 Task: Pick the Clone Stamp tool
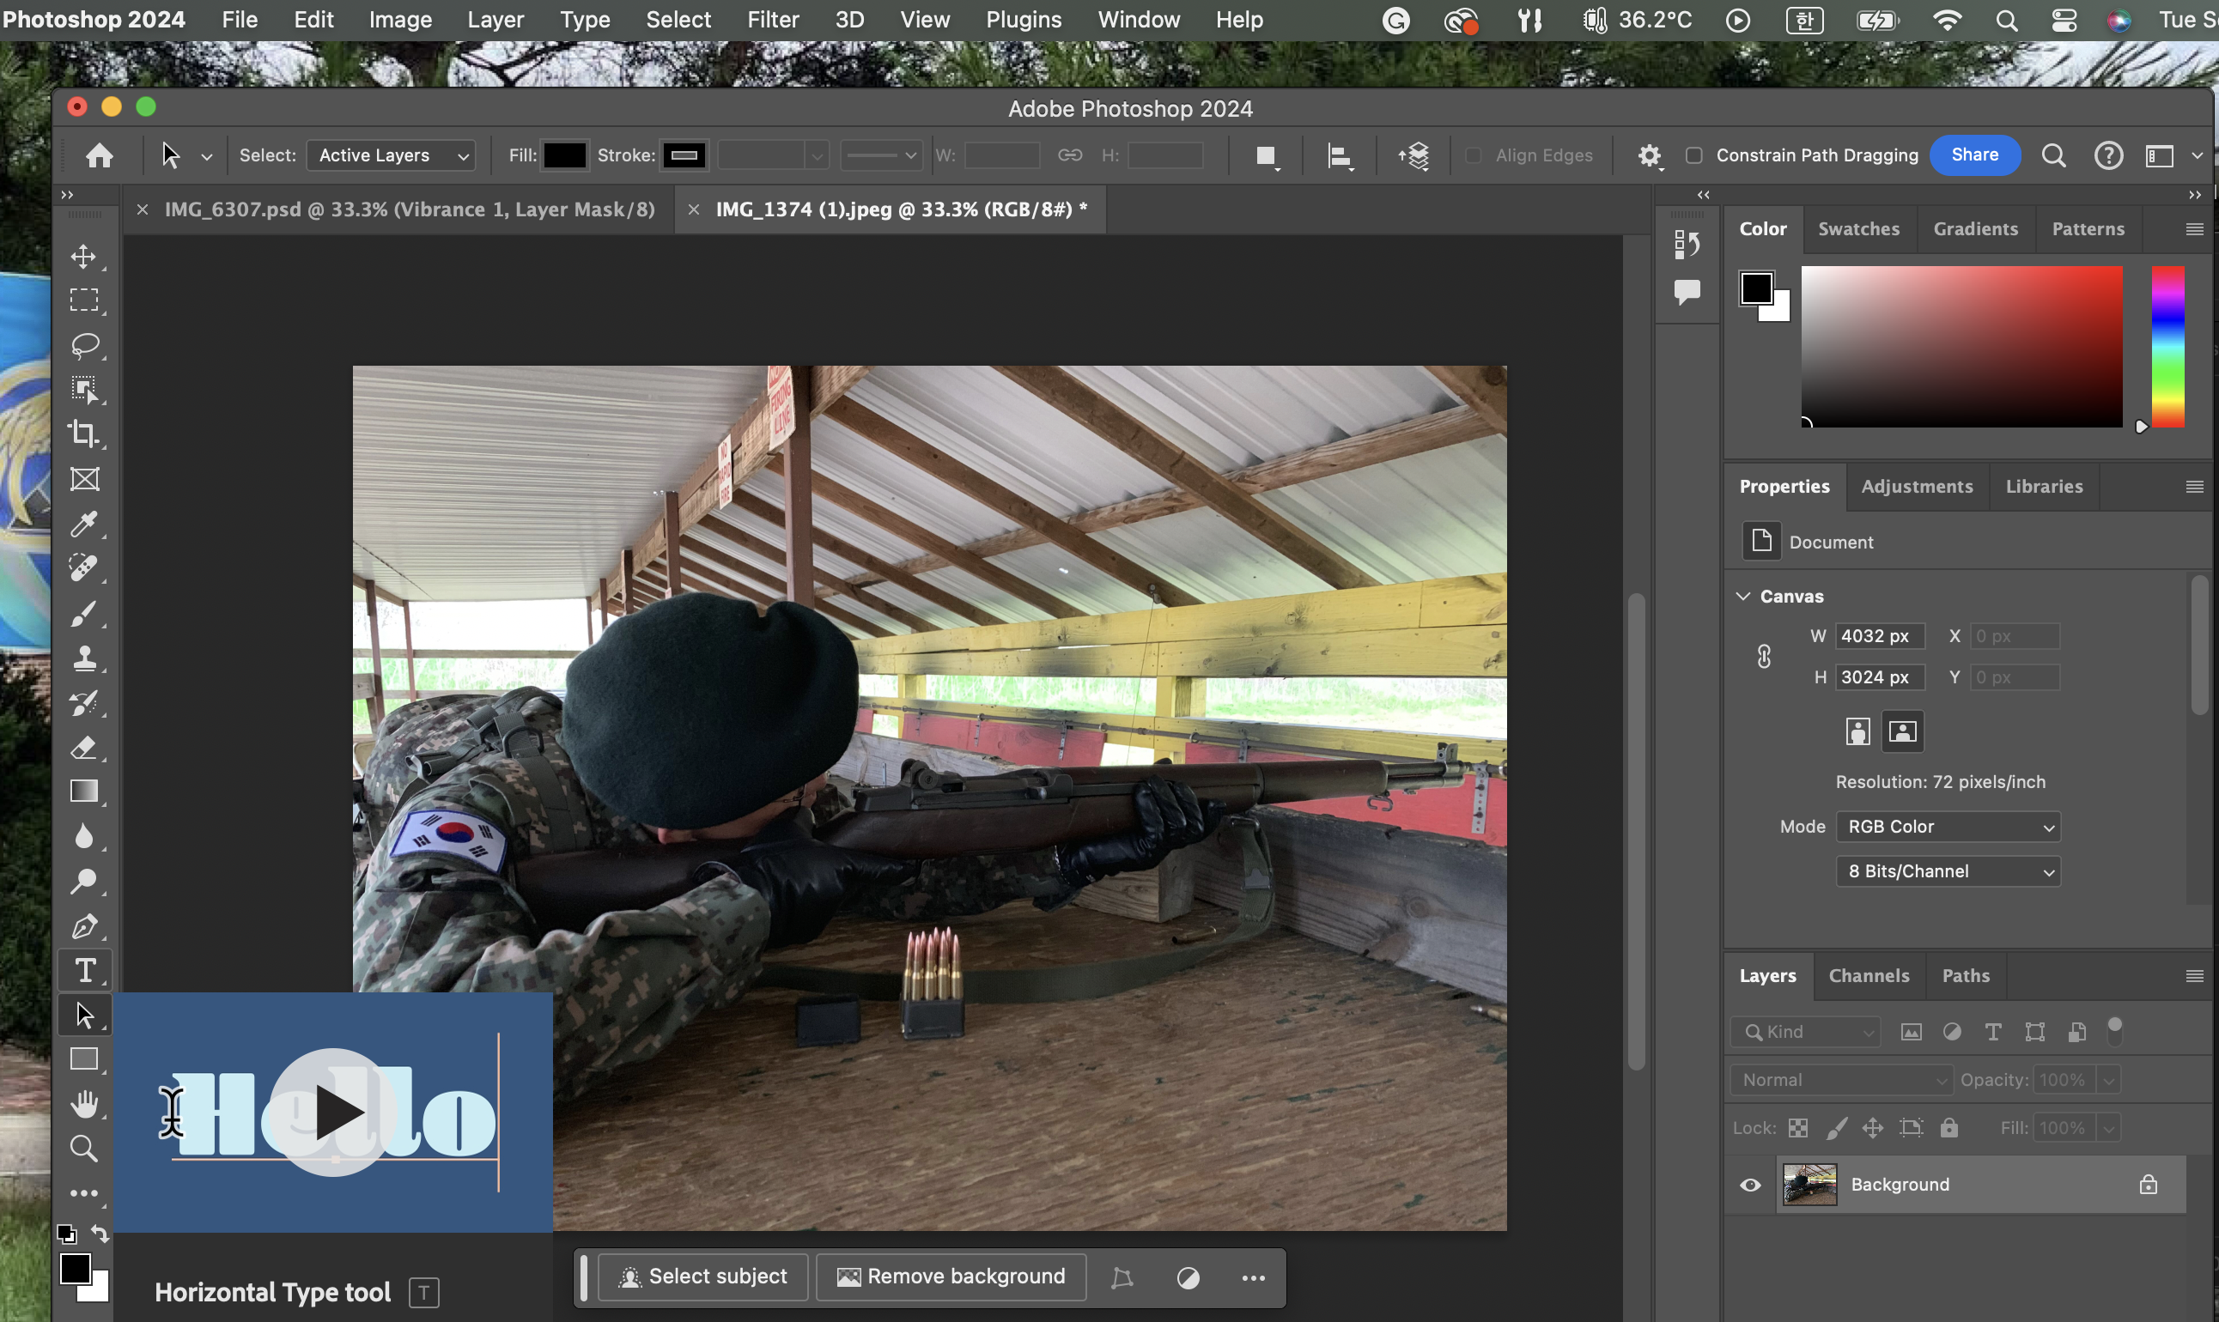click(84, 658)
